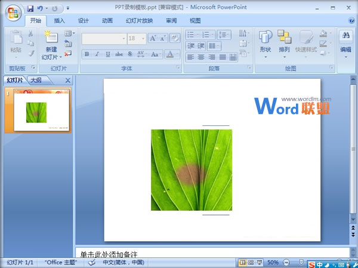Open the Arrange menu (排列)
Screen dimensions: 358x268
[x=284, y=44]
